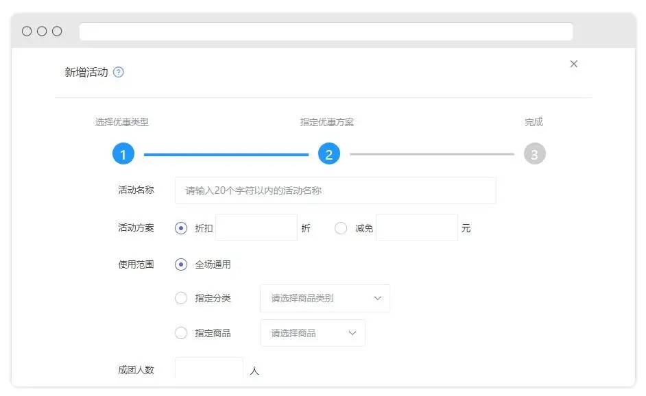
Task: Click the step 1 circle indicator
Action: pos(123,154)
